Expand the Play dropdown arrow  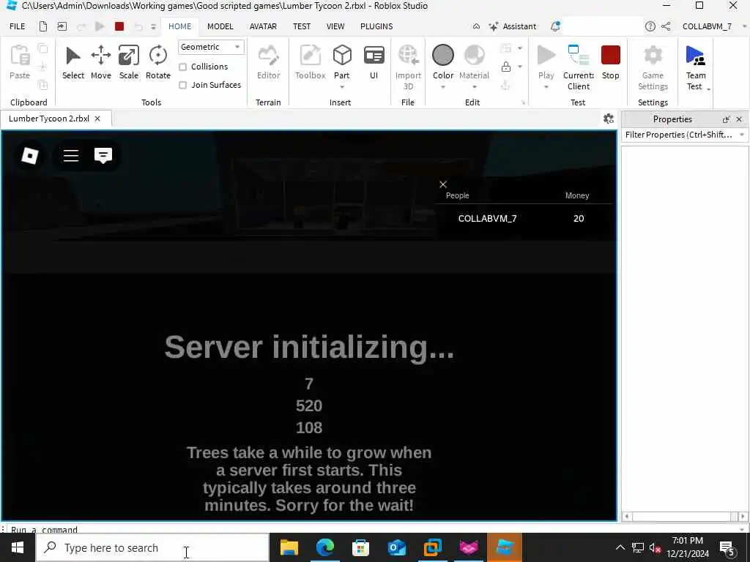coord(546,87)
